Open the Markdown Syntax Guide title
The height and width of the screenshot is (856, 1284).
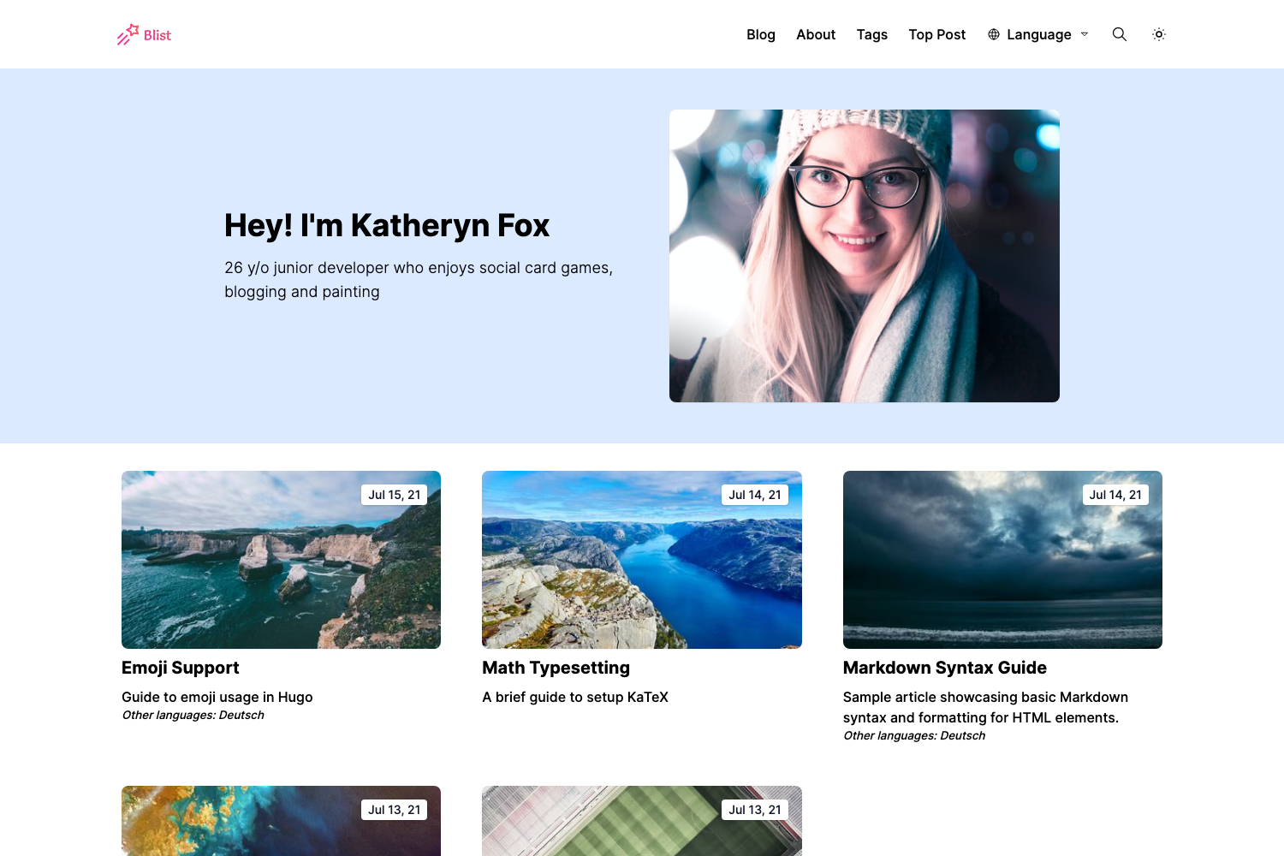(944, 668)
